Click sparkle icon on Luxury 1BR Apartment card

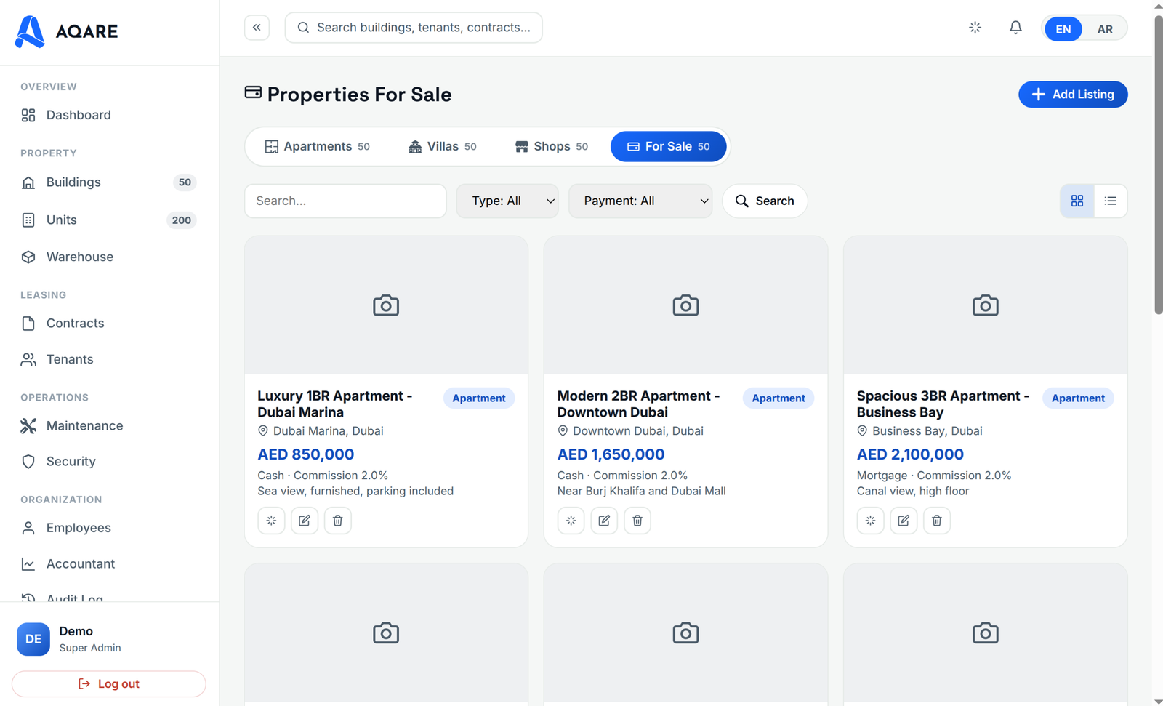coord(271,521)
